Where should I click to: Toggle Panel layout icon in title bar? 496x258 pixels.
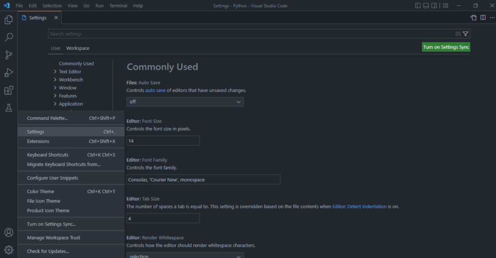[426, 6]
